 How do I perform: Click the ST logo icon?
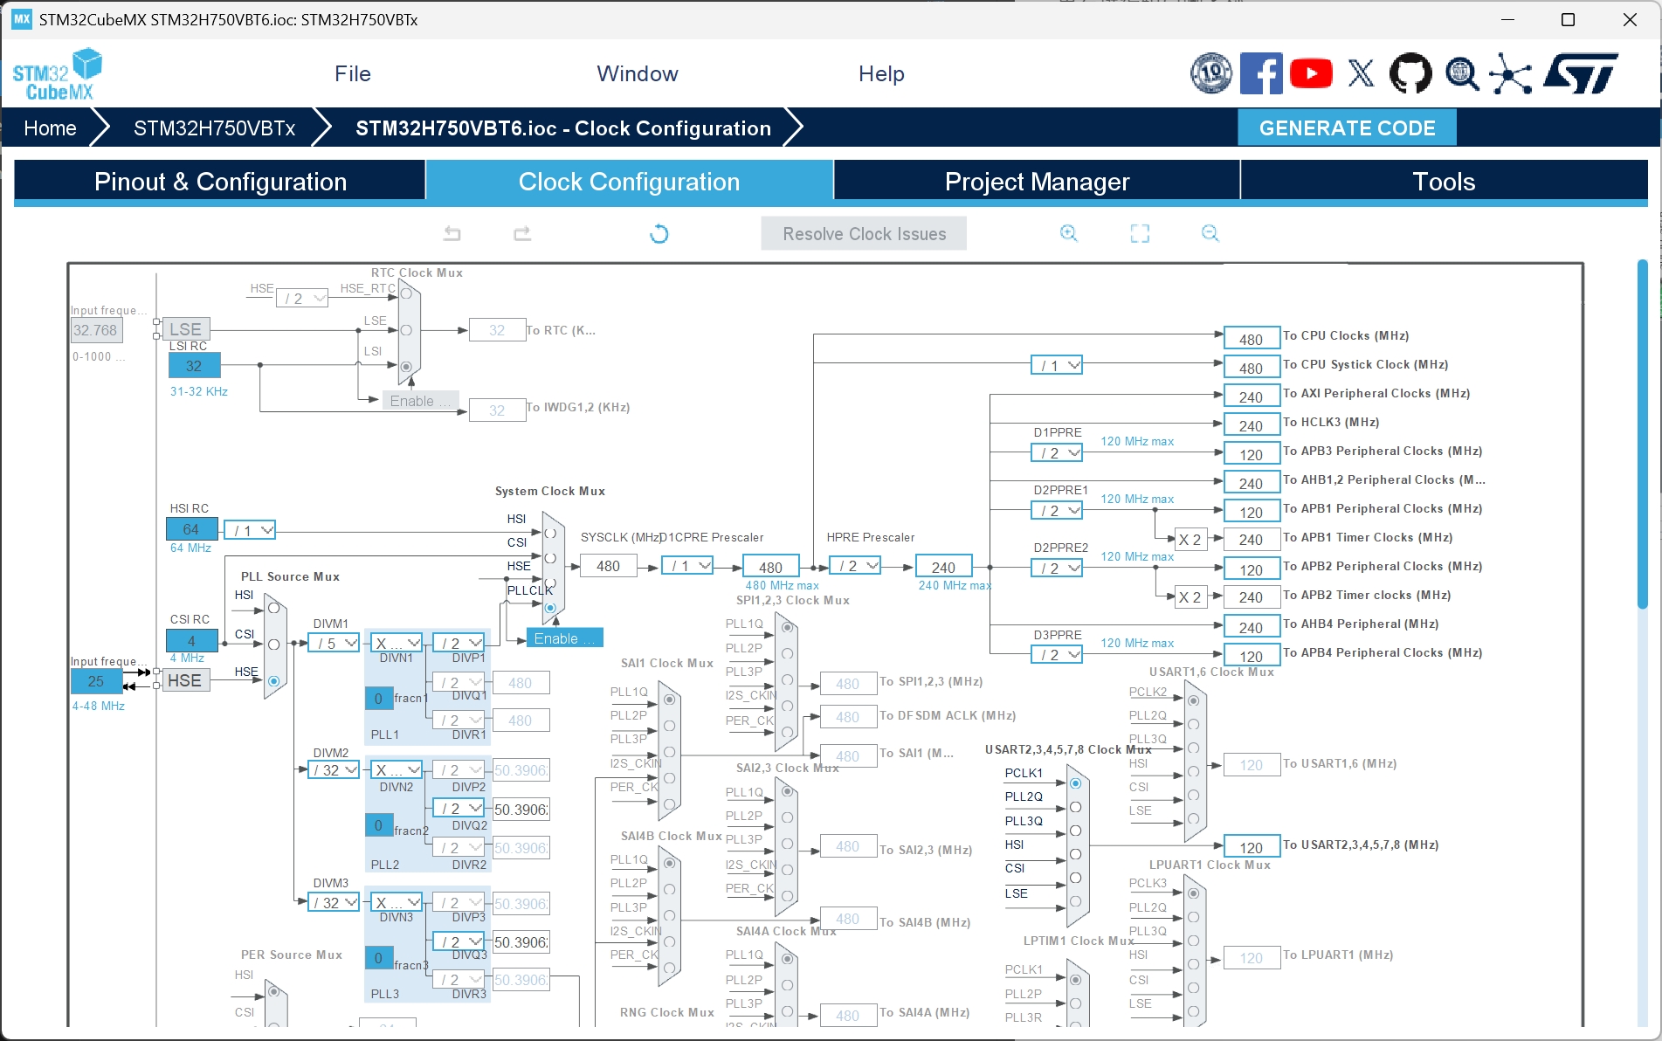click(x=1581, y=73)
